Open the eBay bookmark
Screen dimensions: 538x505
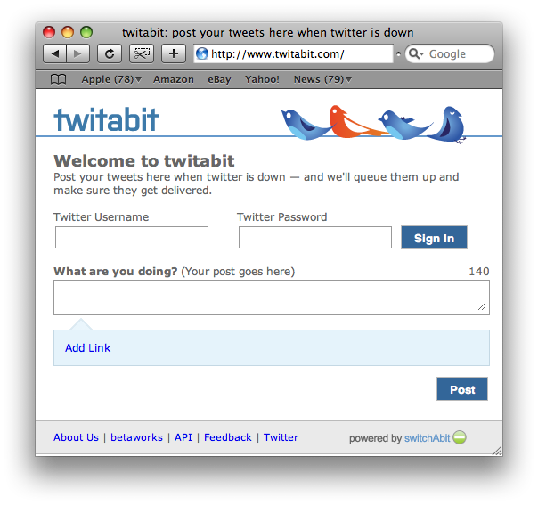(x=219, y=79)
